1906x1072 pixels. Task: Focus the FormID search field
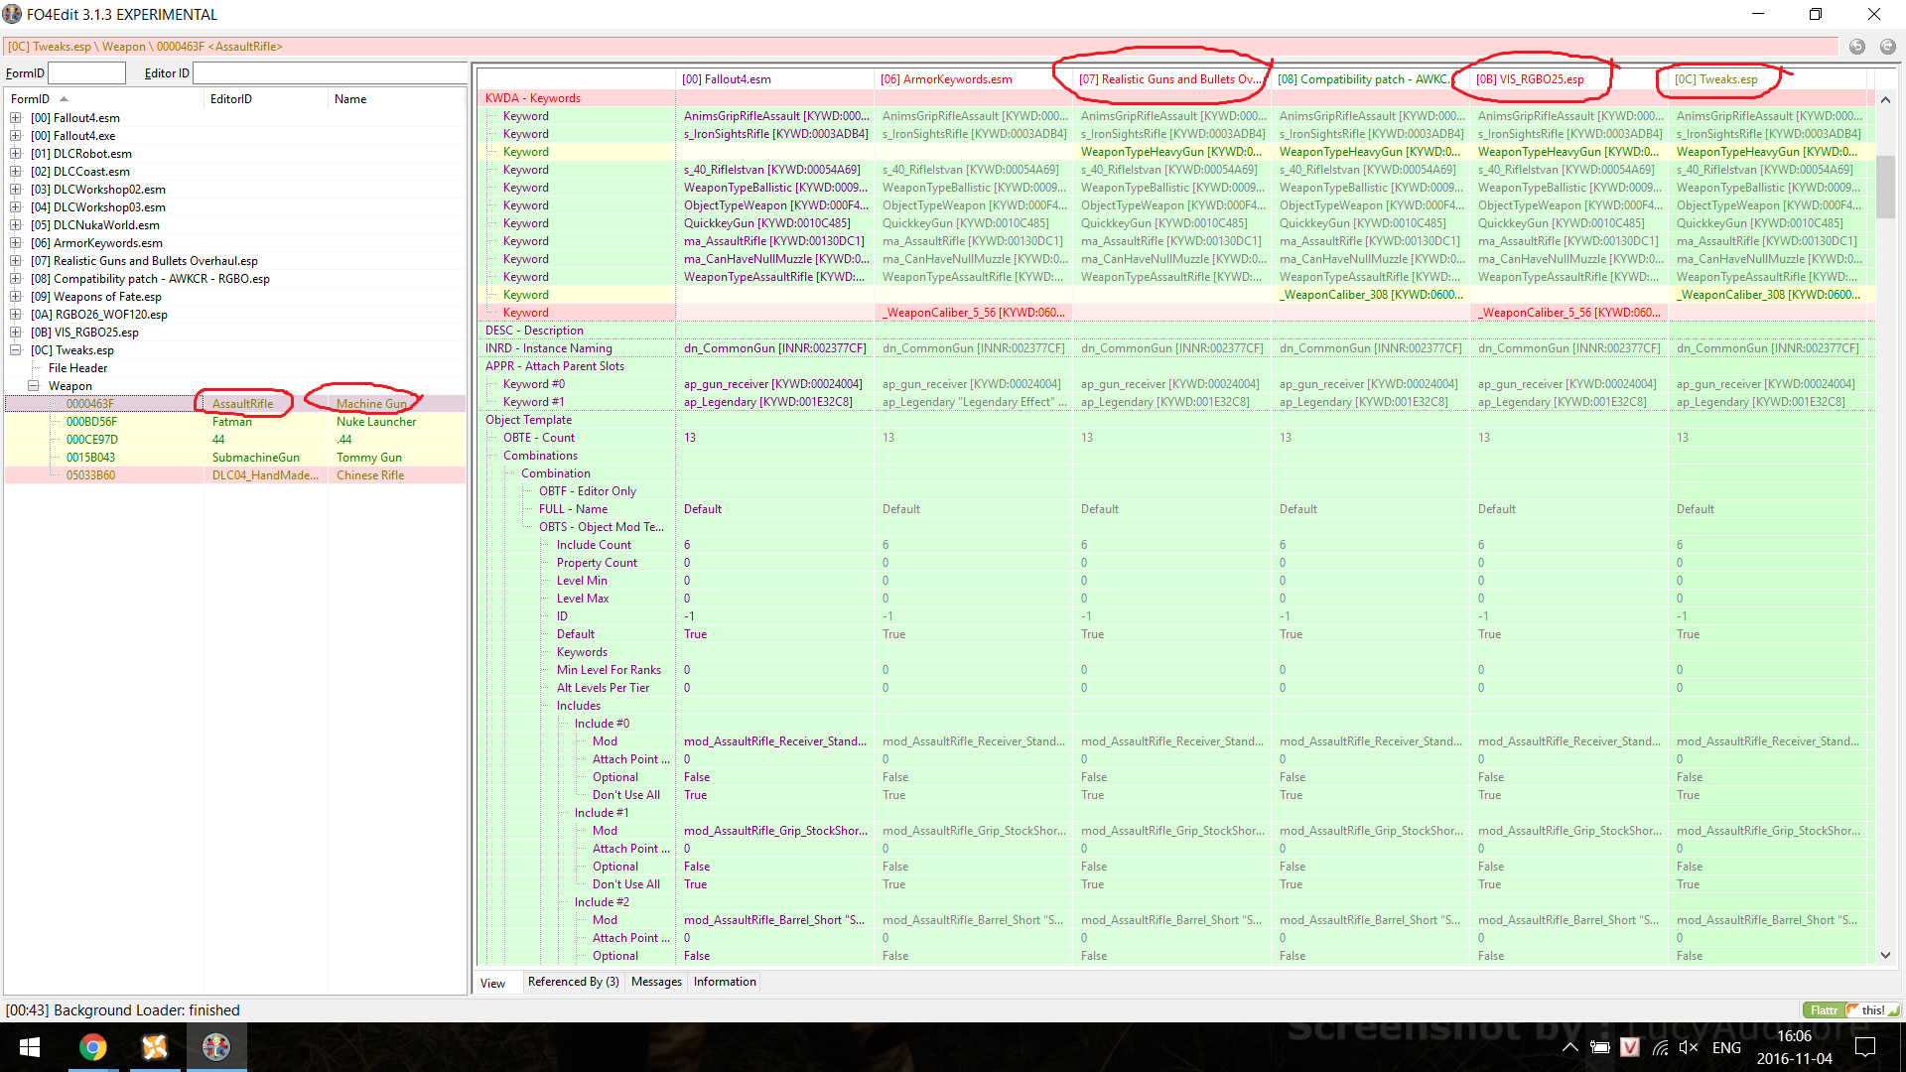87,73
